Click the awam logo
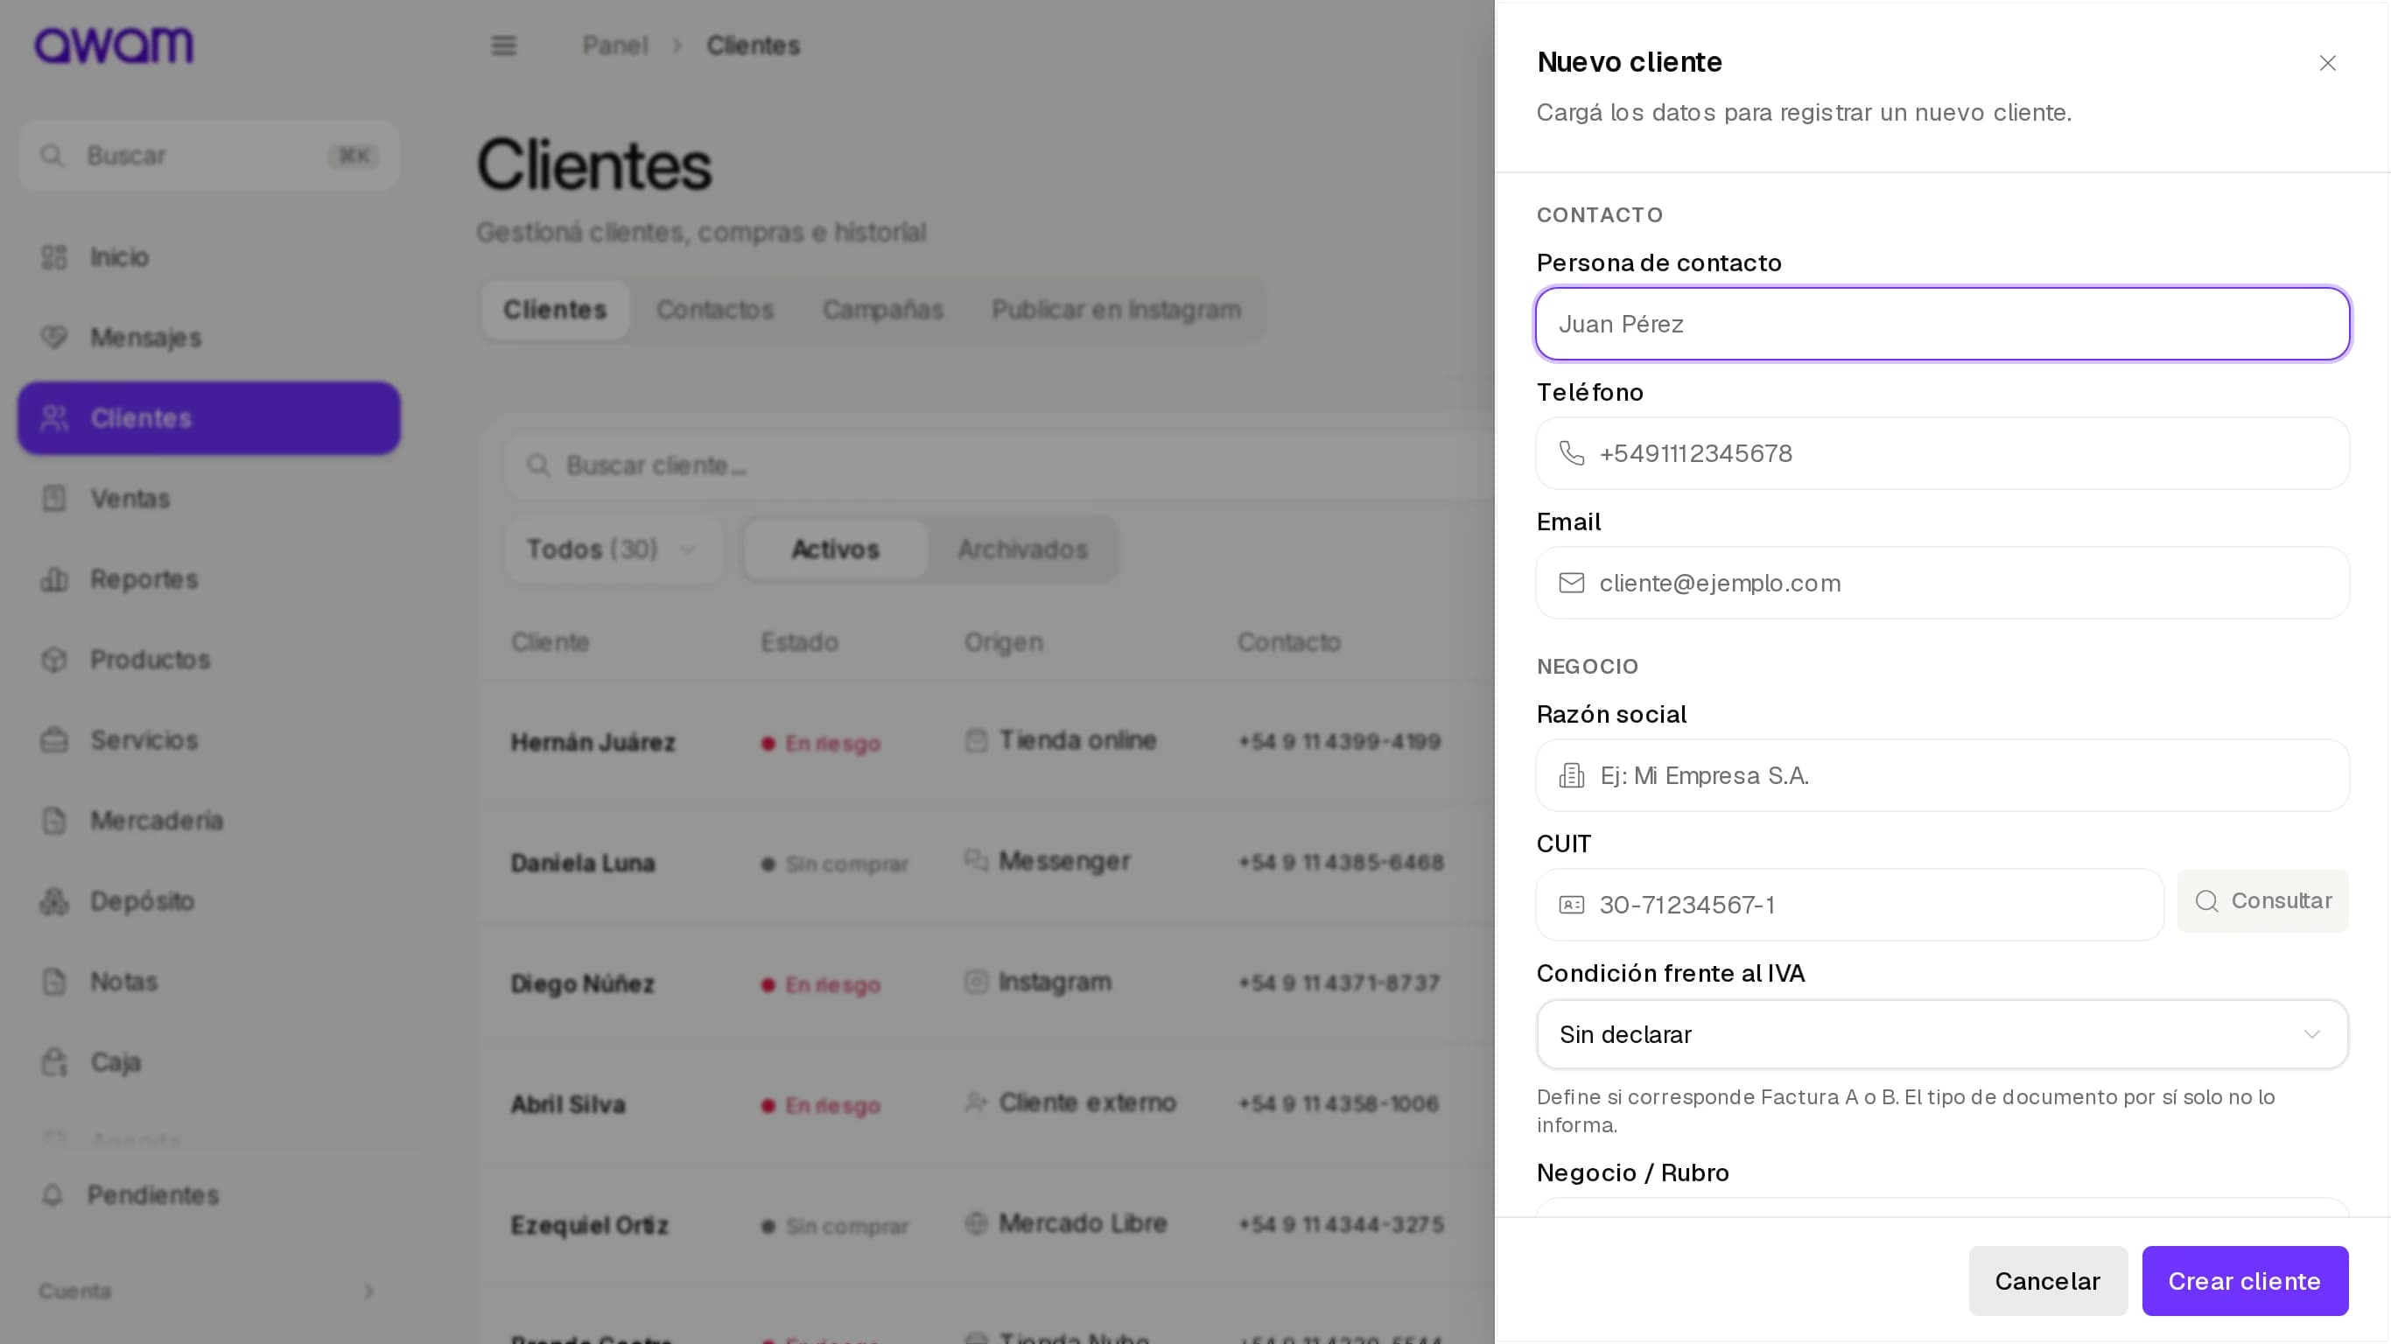This screenshot has height=1344, width=2391. (114, 45)
